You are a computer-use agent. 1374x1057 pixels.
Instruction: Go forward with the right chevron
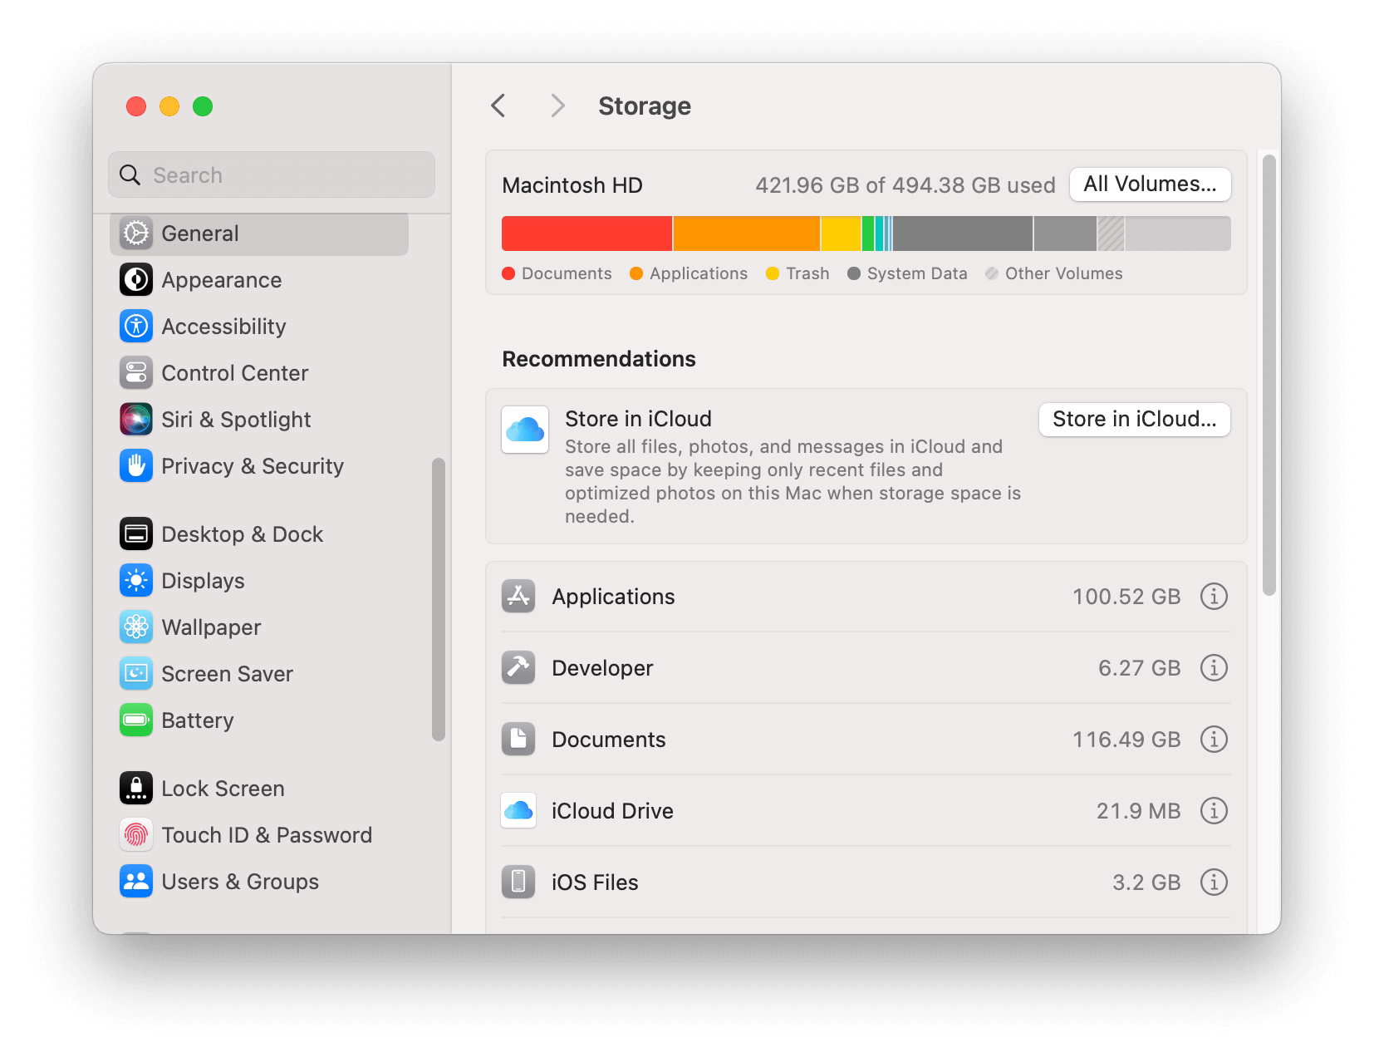pyautogui.click(x=557, y=106)
